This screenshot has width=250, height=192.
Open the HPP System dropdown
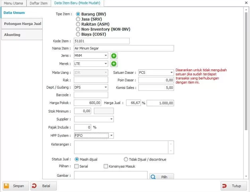111,135
